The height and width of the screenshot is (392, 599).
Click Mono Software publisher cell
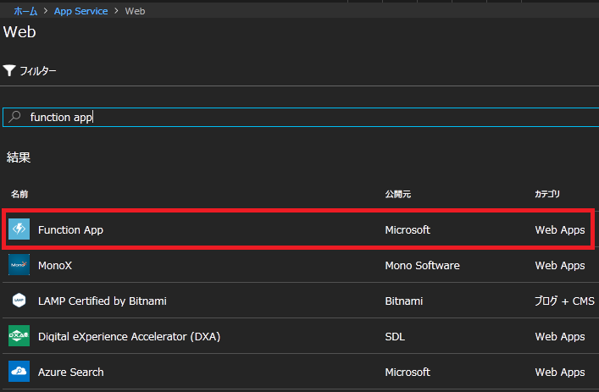[423, 265]
